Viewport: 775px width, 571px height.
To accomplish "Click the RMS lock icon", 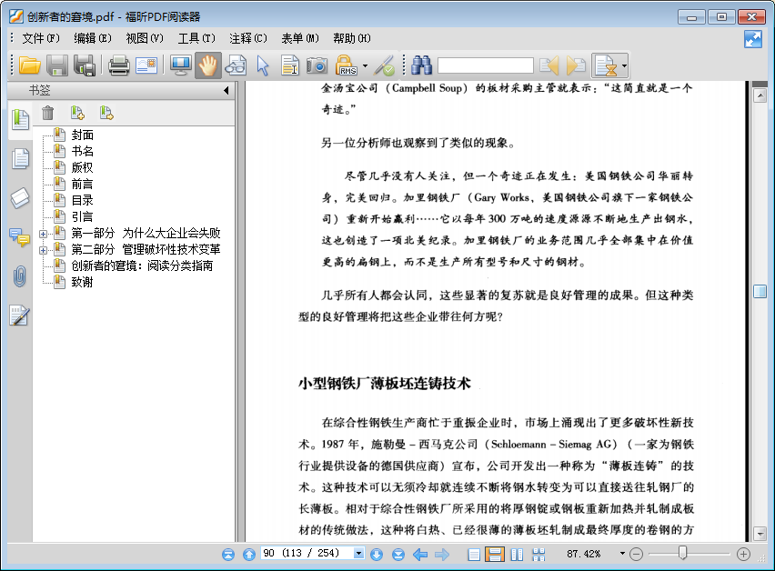I will pos(346,65).
